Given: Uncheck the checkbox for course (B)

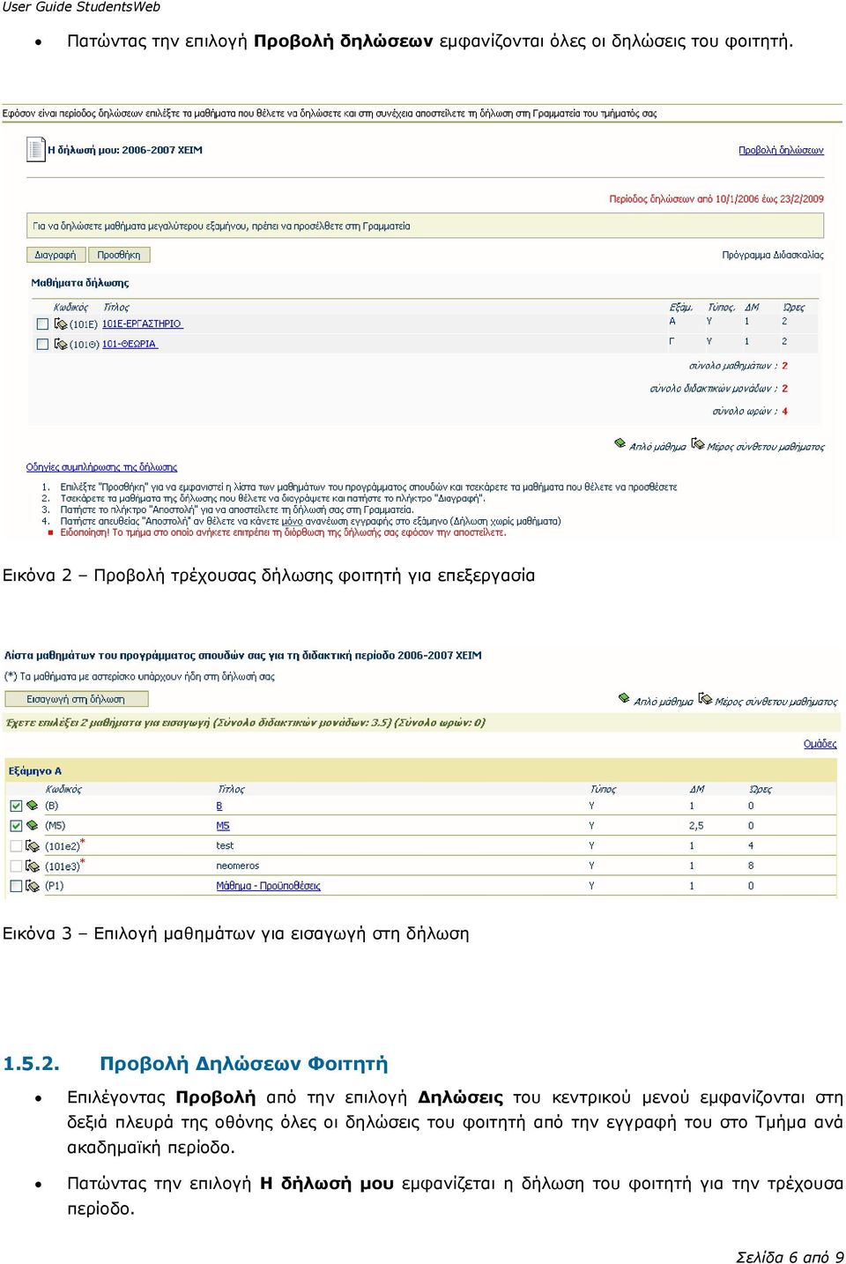Looking at the screenshot, I should point(16,806).
